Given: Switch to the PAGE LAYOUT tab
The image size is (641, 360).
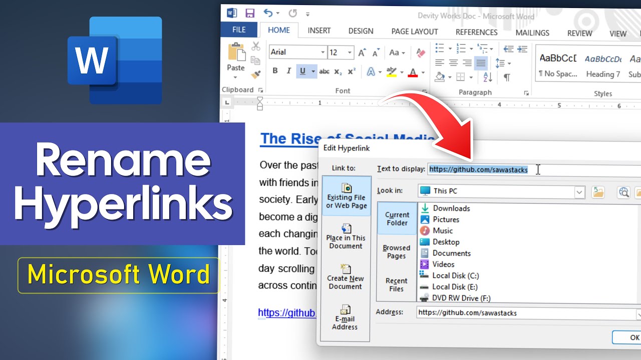Looking at the screenshot, I should click(415, 31).
